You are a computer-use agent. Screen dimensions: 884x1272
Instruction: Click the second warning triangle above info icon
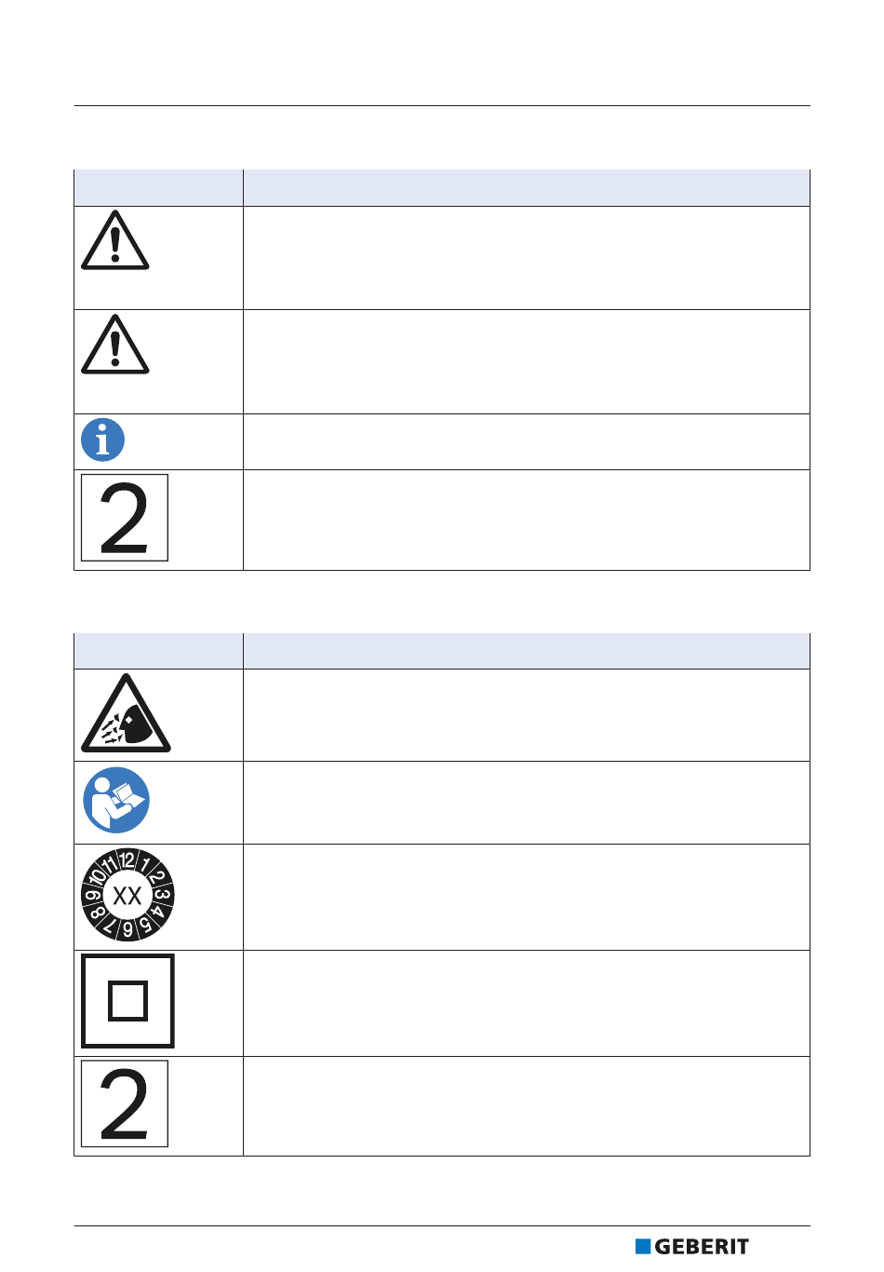click(115, 345)
